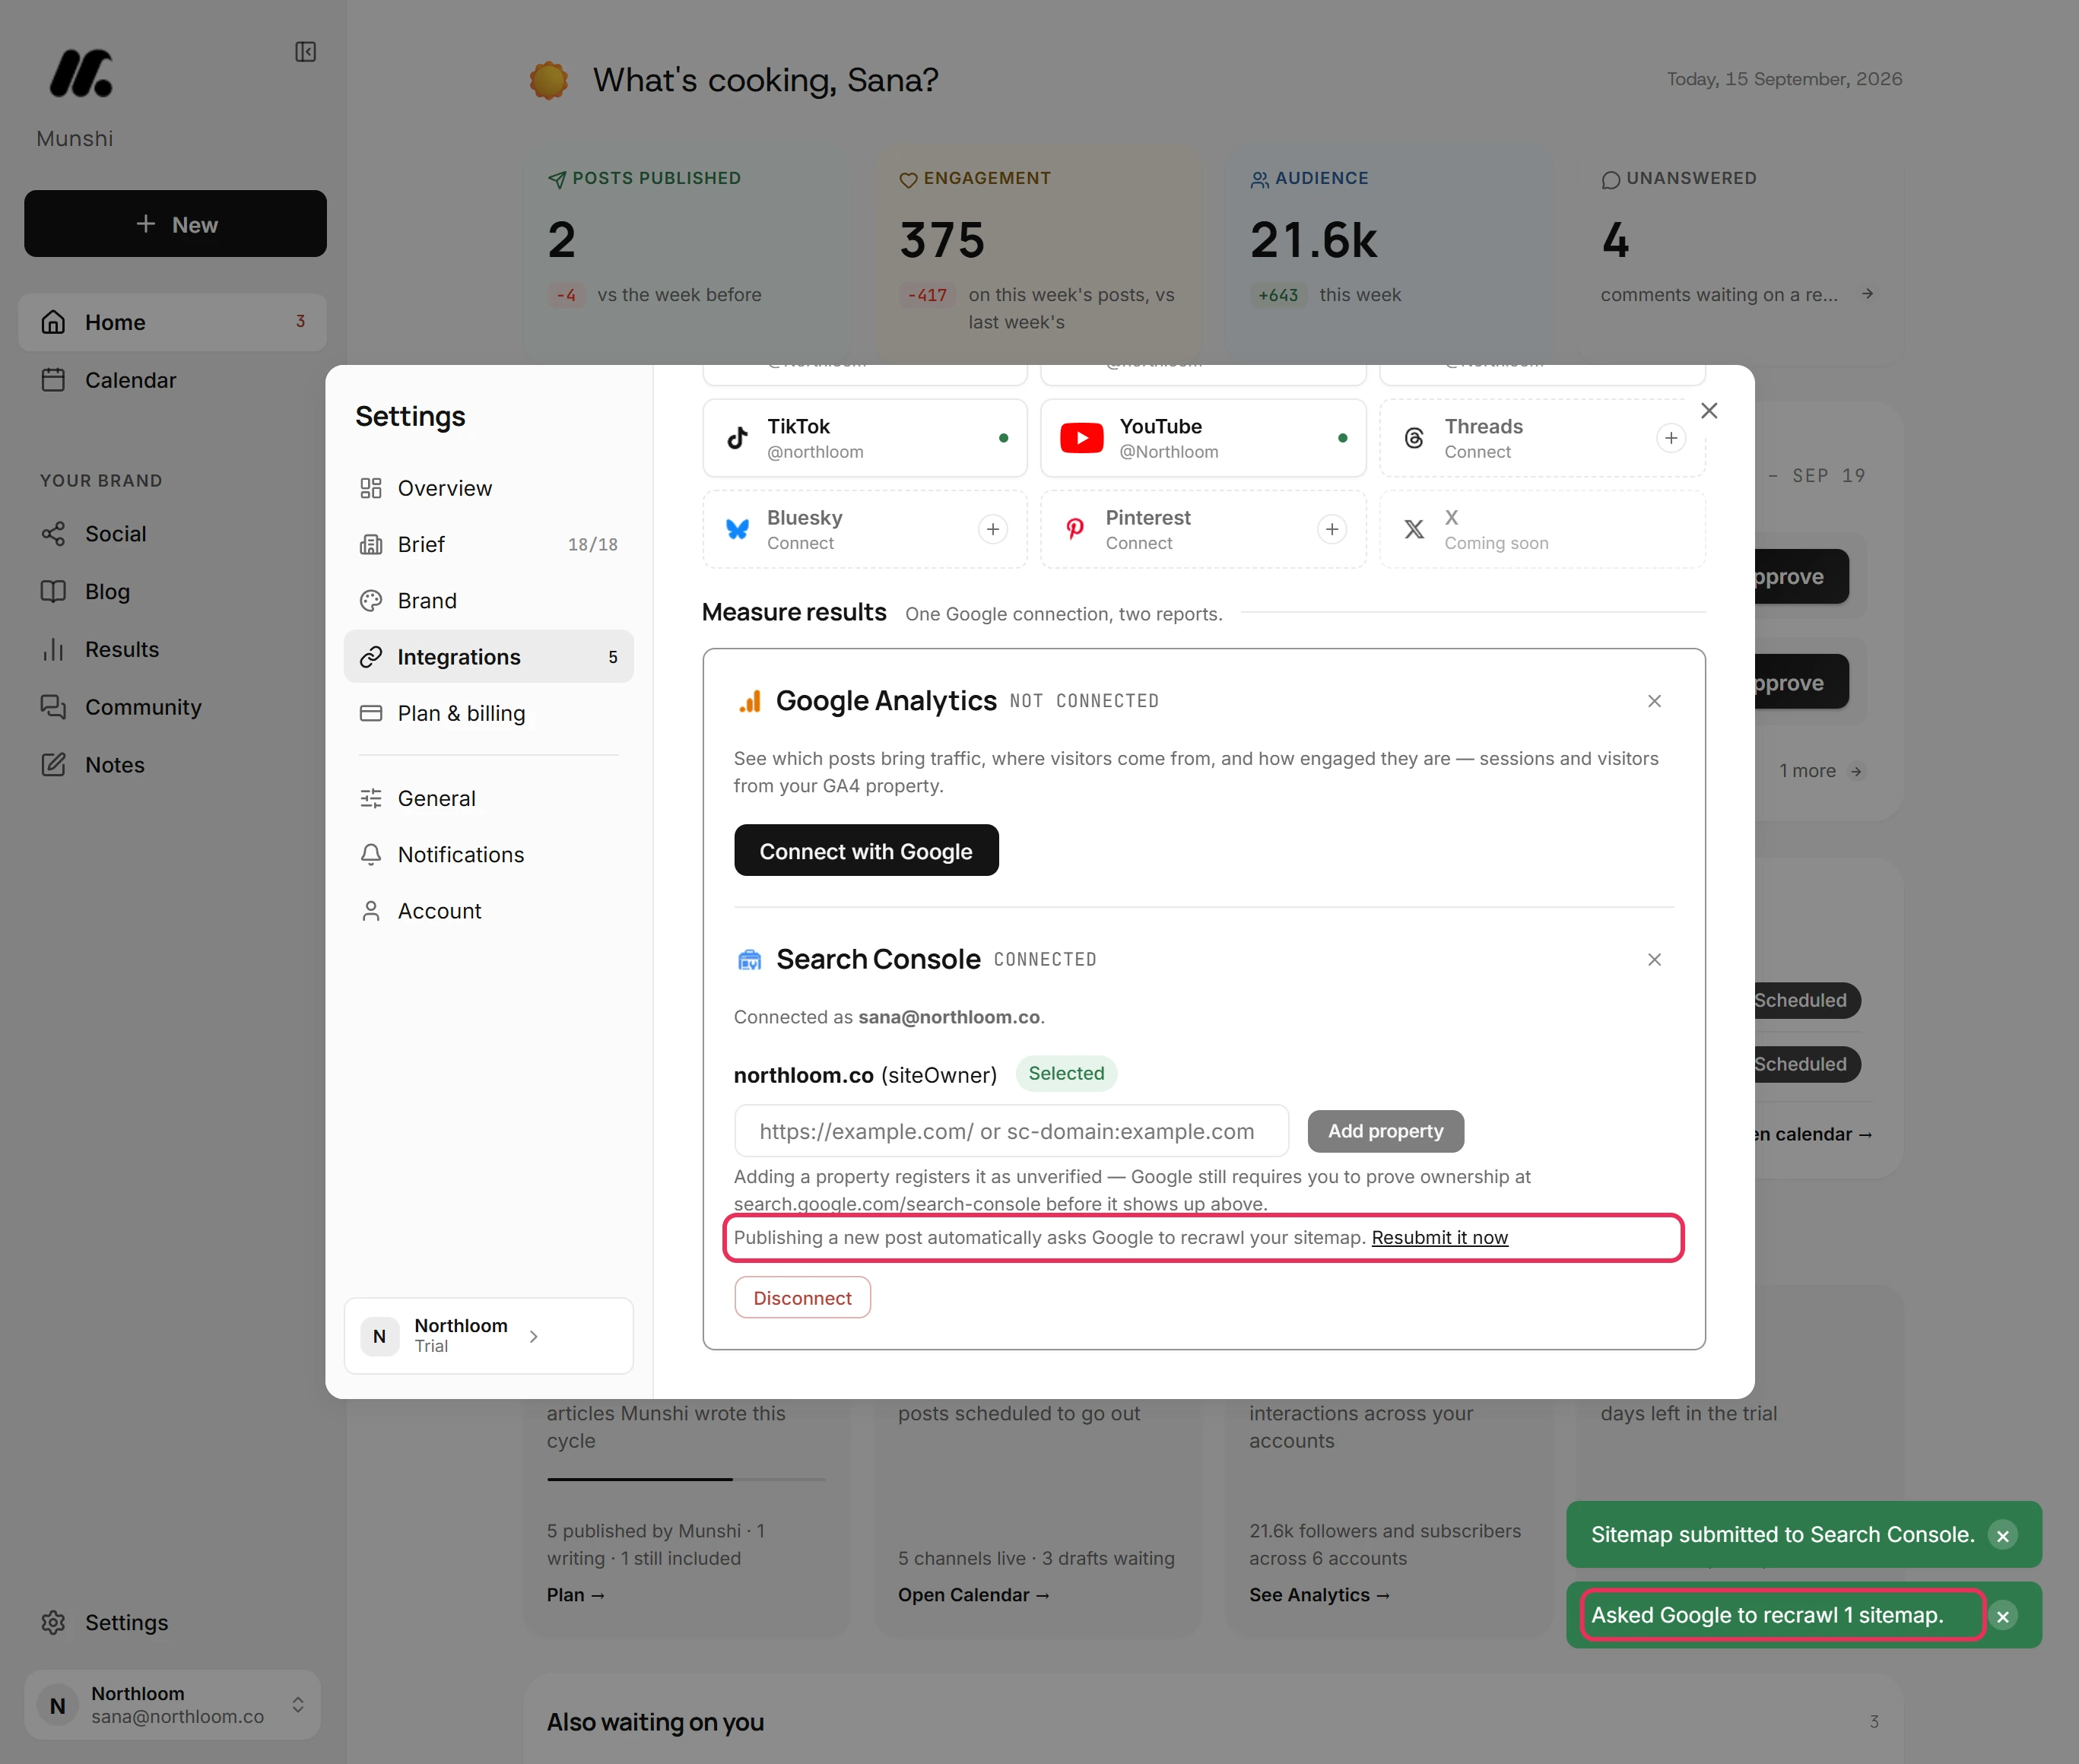Viewport: 2079px width, 1764px height.
Task: Select Brief in Settings menu
Action: pos(488,544)
